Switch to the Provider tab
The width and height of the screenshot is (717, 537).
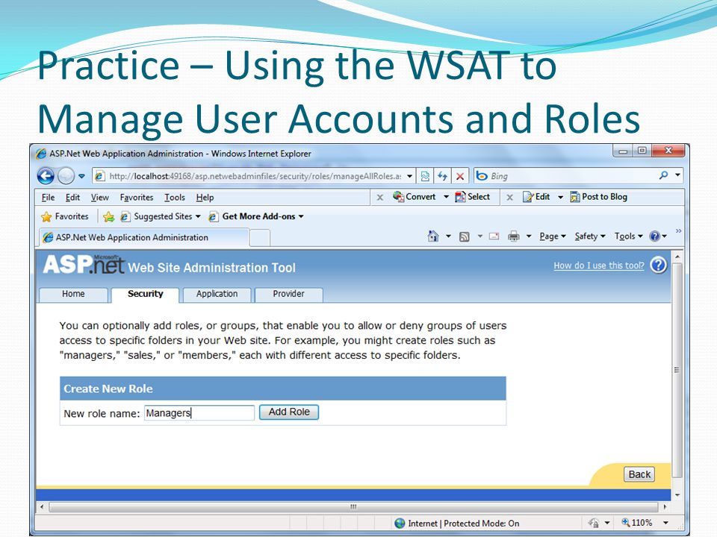pyautogui.click(x=288, y=294)
